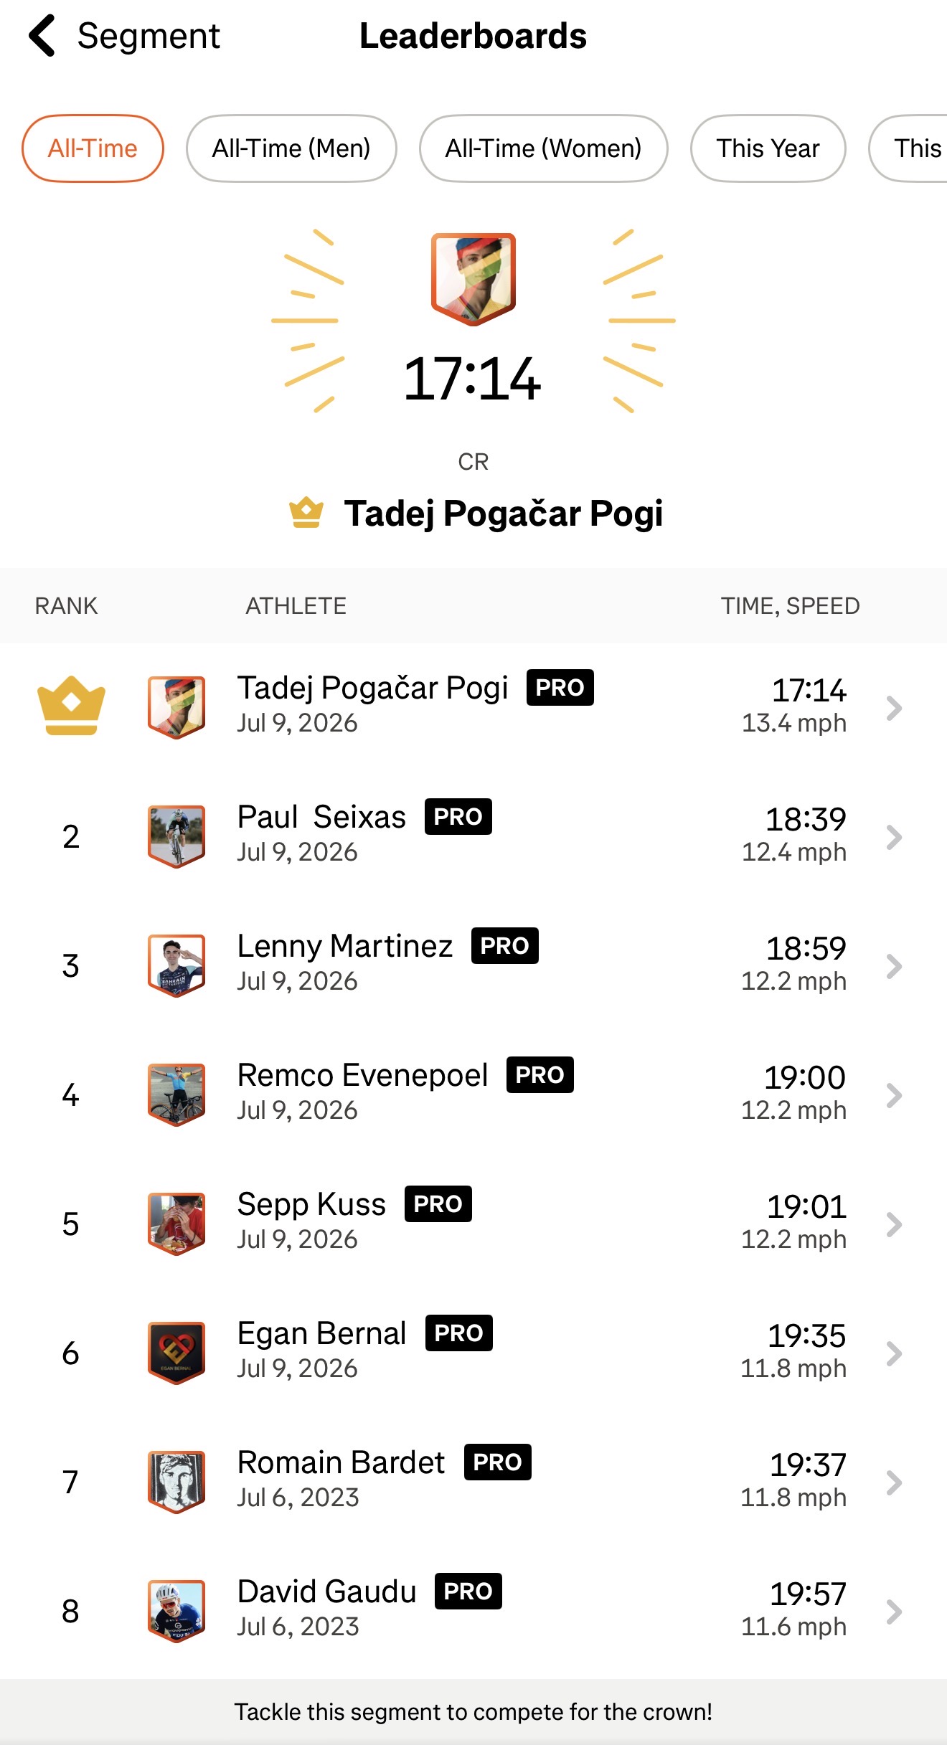Tap the gold crown rank icon in the first row

click(71, 706)
